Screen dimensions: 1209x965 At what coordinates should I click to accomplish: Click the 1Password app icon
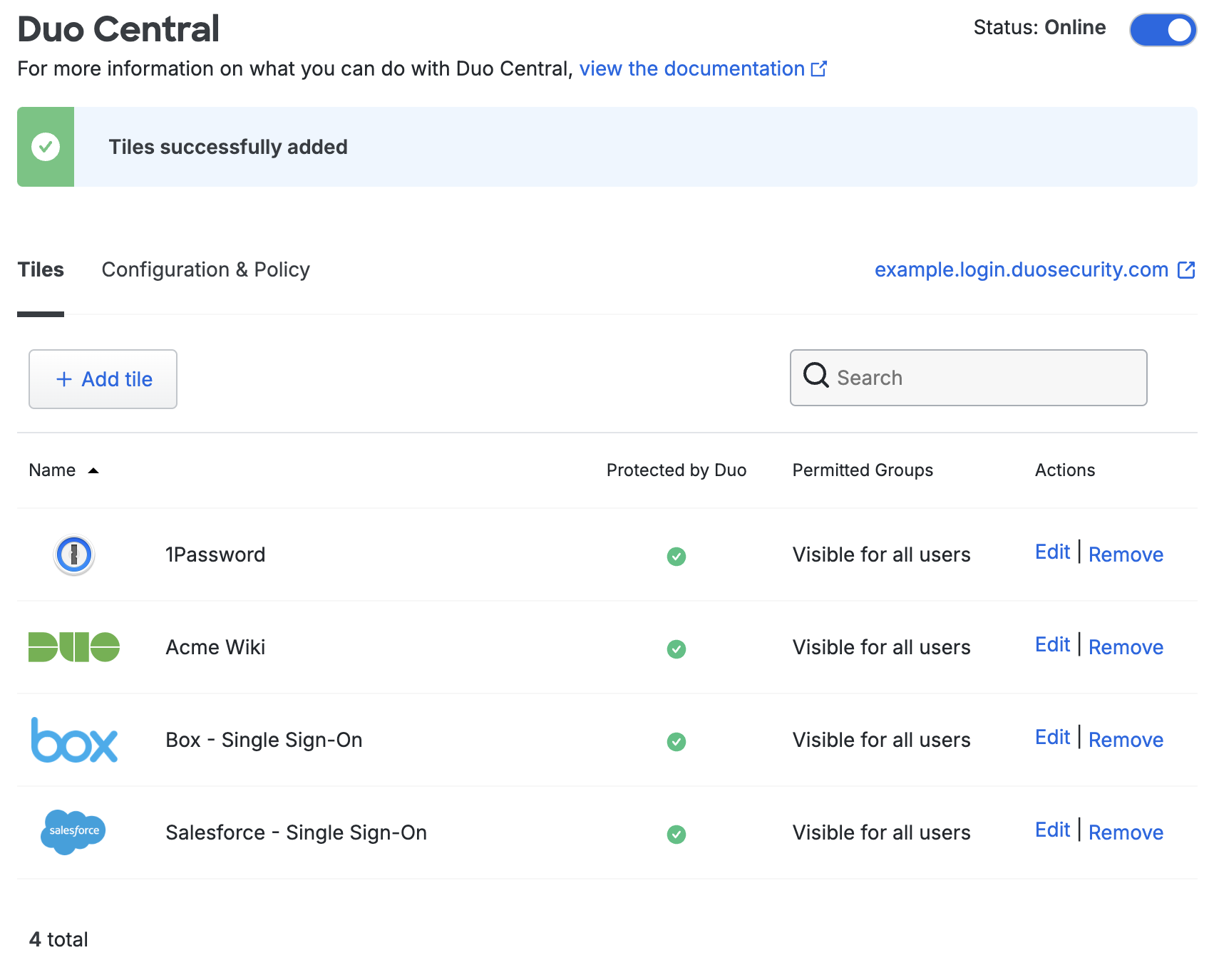coord(72,554)
